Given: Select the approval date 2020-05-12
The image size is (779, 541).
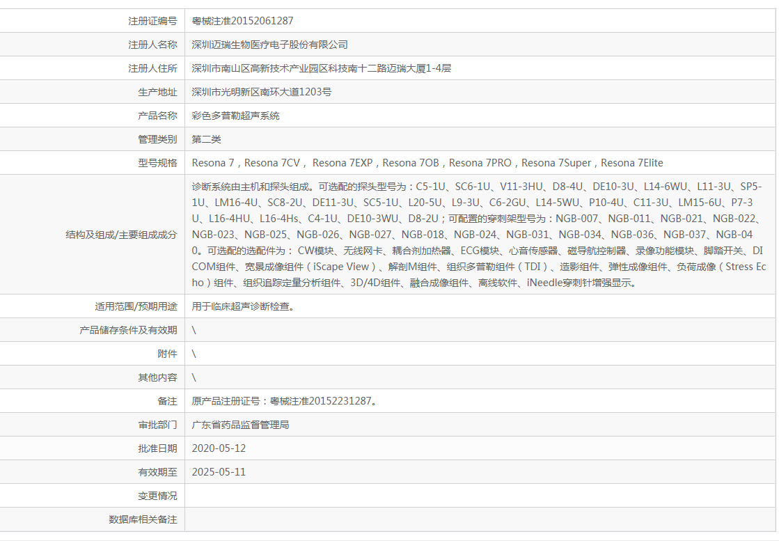Looking at the screenshot, I should point(219,448).
